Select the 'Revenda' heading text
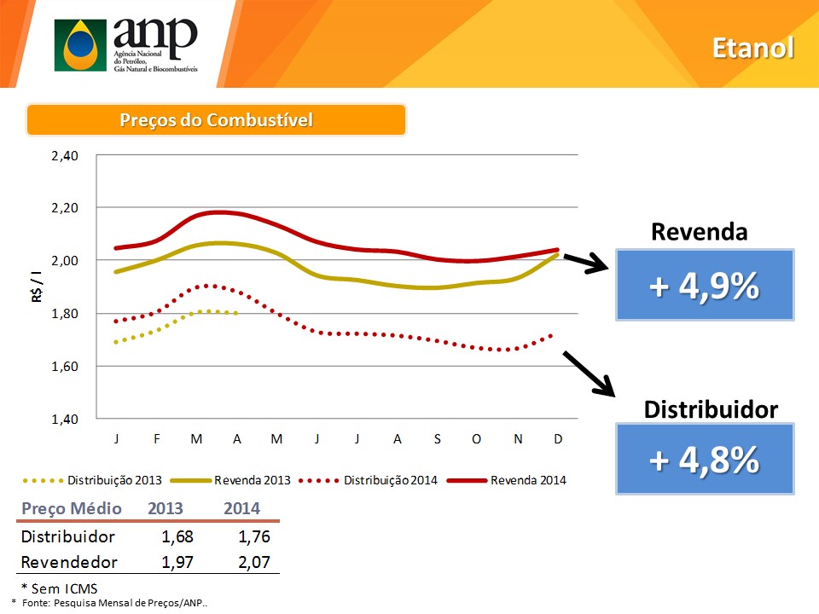Image resolution: width=819 pixels, height=614 pixels. 700,231
